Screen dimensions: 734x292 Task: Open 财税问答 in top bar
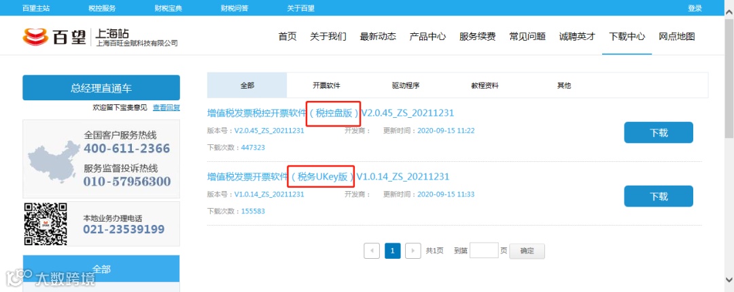tap(234, 8)
